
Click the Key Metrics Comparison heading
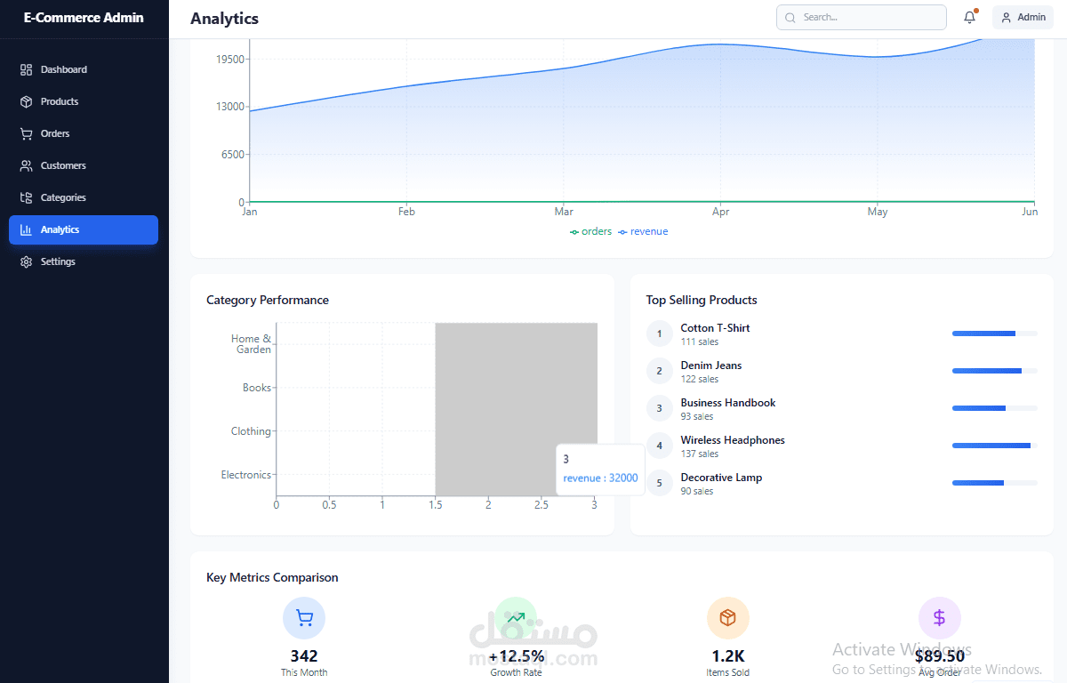(272, 578)
